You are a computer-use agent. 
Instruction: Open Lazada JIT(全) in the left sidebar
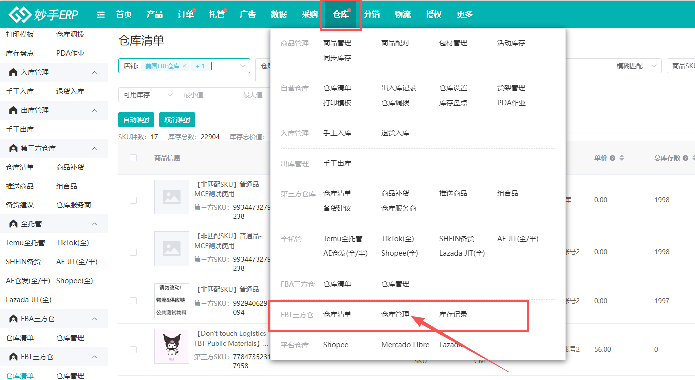coord(29,300)
